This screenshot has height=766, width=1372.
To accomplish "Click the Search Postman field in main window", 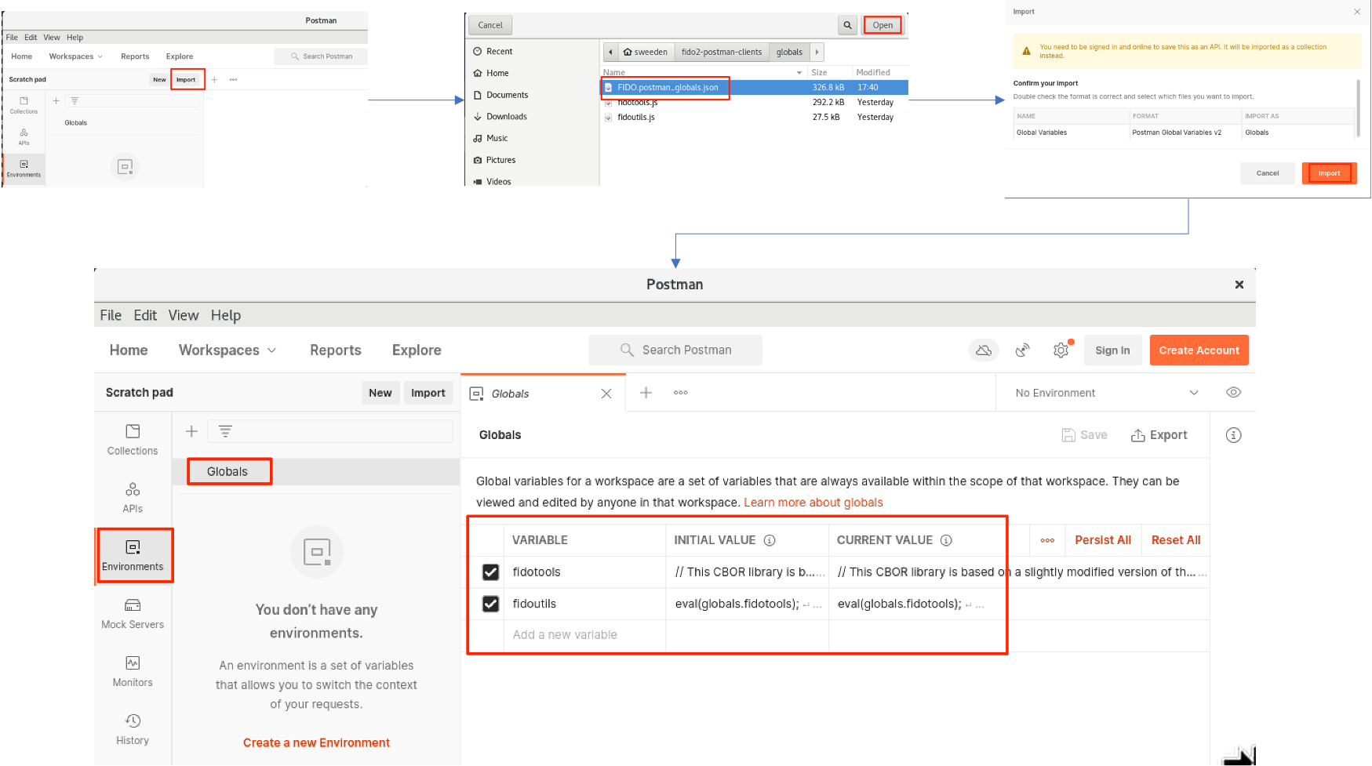I will [x=675, y=350].
